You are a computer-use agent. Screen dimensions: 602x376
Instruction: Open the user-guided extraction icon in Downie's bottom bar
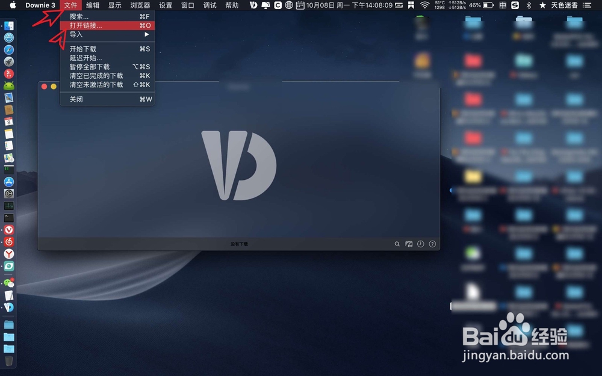(x=409, y=244)
